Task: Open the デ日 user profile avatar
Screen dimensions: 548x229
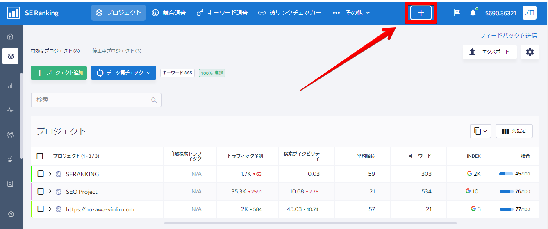Action: pos(530,13)
